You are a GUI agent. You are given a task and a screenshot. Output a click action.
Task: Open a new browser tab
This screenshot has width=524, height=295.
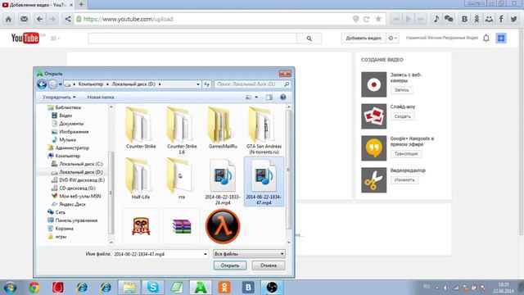[81, 5]
